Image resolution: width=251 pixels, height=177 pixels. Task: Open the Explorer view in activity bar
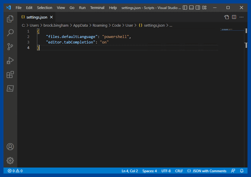point(10,19)
